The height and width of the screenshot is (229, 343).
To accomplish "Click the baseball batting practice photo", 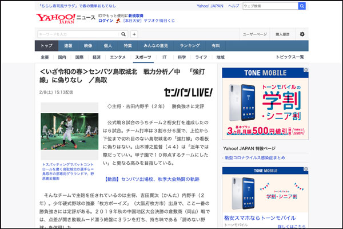I will (61, 131).
